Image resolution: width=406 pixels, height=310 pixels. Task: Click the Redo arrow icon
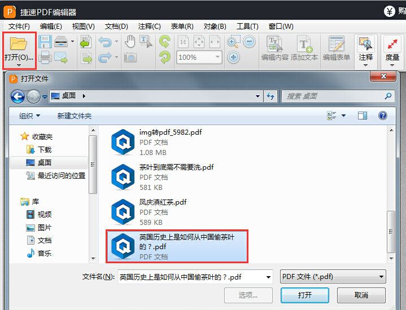point(105,57)
